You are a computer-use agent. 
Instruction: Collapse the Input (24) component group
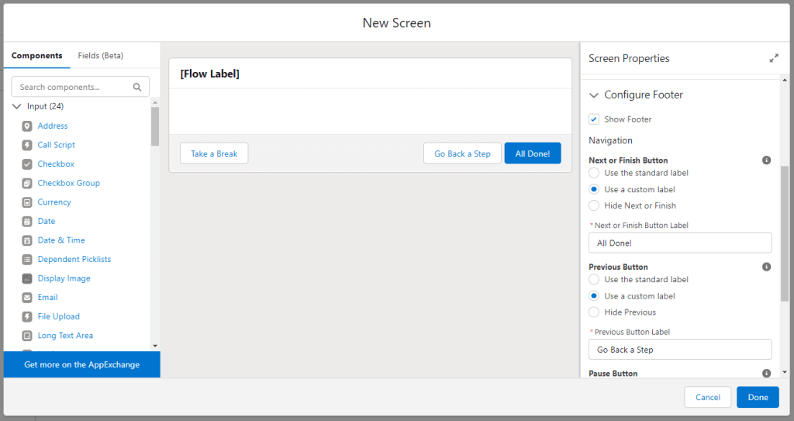[17, 106]
